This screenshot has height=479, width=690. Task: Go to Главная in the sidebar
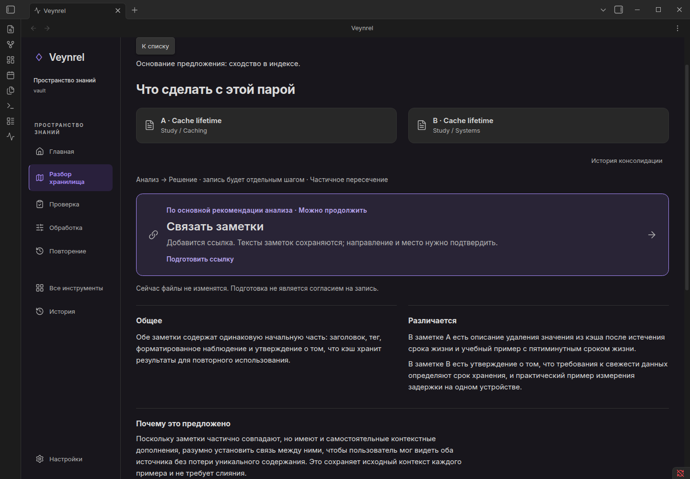tap(71, 151)
